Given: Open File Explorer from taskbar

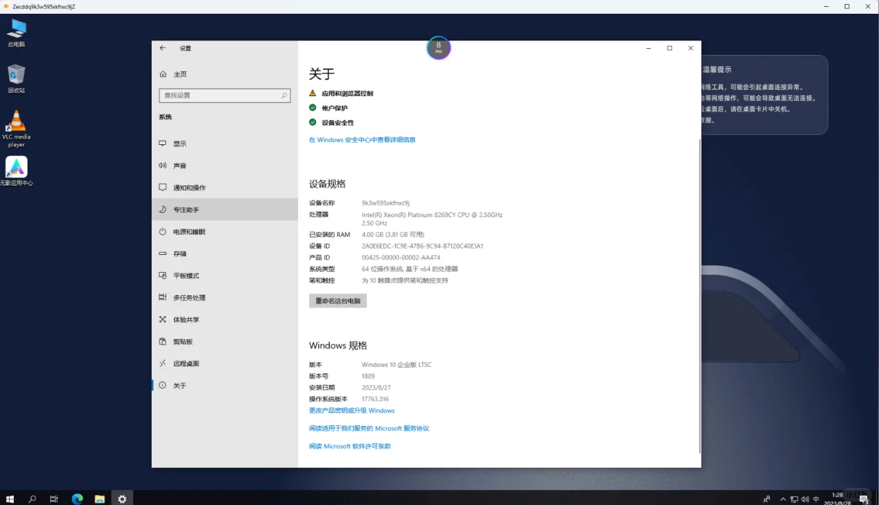Looking at the screenshot, I should (100, 498).
